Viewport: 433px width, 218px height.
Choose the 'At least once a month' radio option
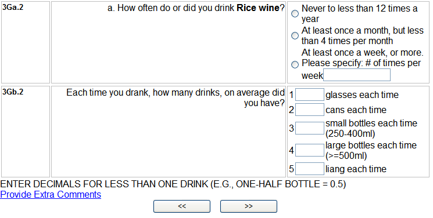click(295, 35)
